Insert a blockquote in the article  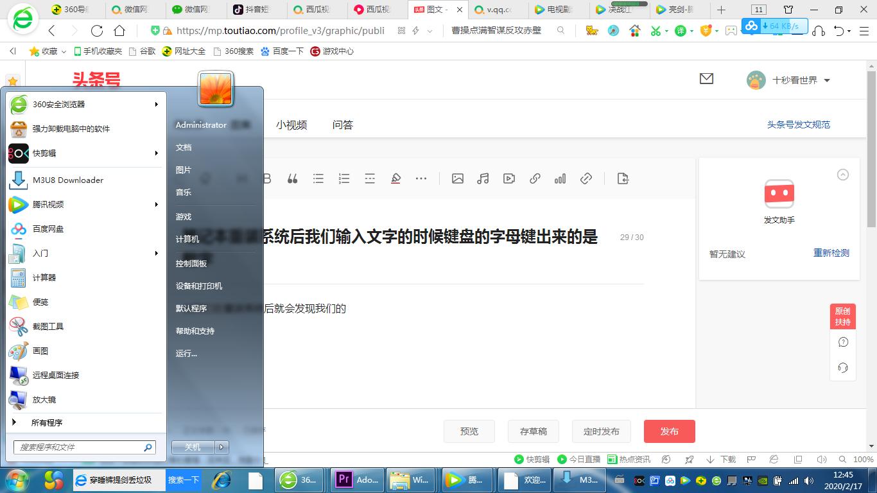292,178
